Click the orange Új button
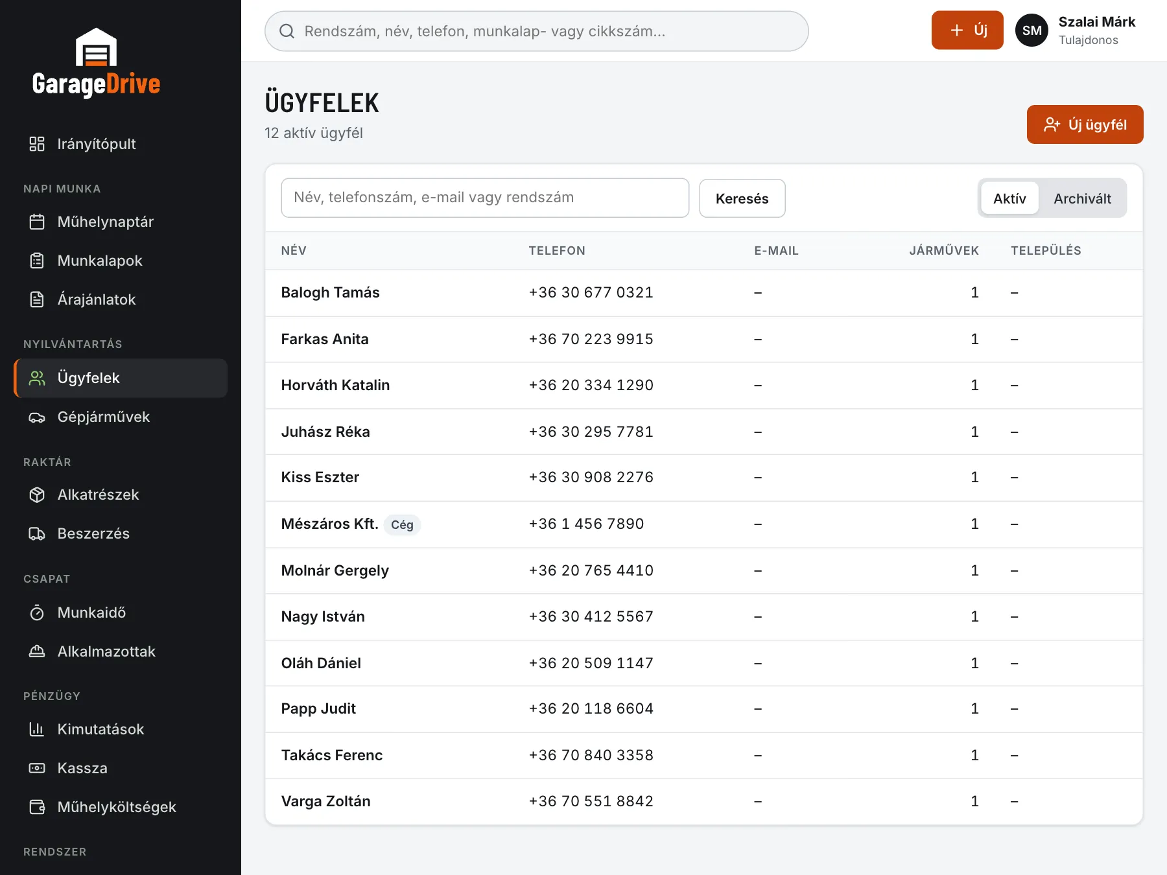1167x875 pixels. [967, 30]
